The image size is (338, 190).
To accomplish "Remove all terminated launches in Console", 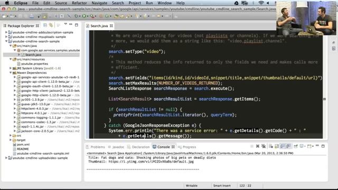I will pos(264,146).
